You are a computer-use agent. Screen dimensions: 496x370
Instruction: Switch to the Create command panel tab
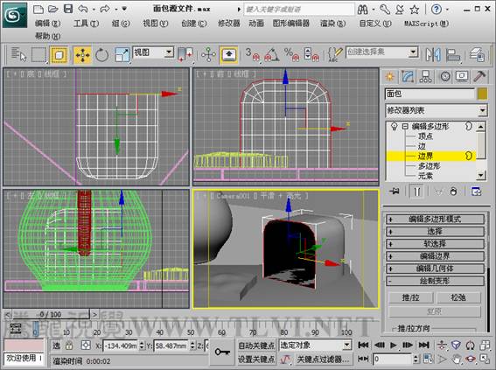coord(390,76)
